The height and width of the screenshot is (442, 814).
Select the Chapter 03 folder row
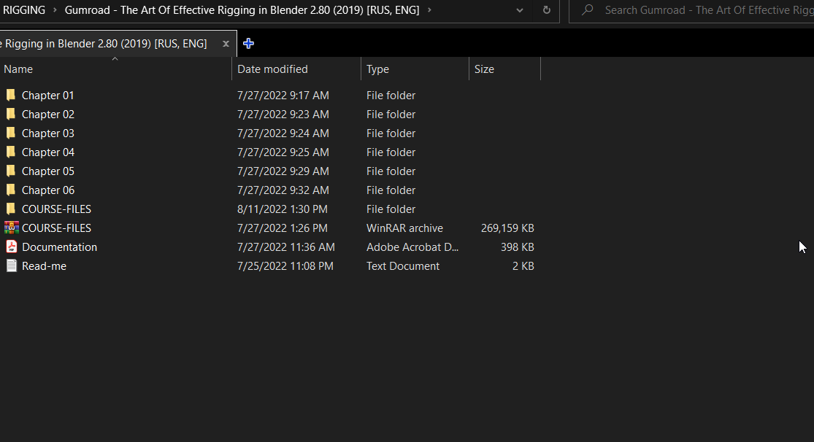[x=47, y=133]
